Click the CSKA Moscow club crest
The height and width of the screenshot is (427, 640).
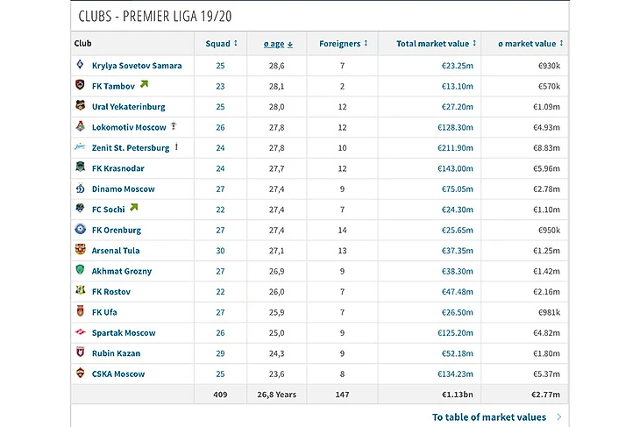pyautogui.click(x=81, y=374)
